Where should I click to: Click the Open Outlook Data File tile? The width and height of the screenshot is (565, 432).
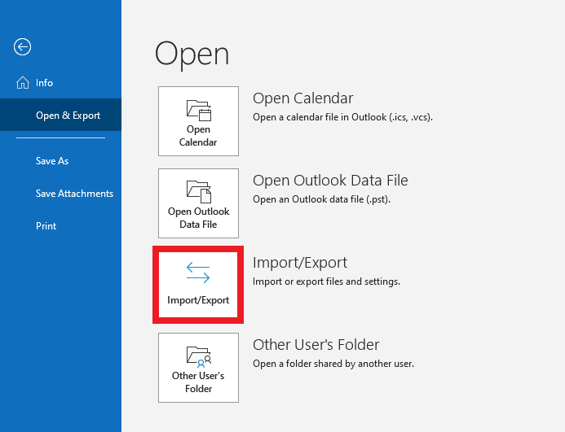(198, 203)
